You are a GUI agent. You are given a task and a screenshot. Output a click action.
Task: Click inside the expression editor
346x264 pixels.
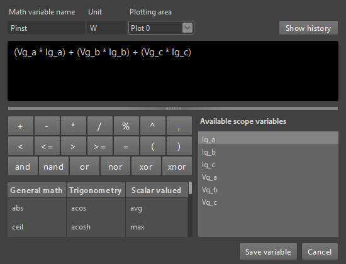[173, 71]
